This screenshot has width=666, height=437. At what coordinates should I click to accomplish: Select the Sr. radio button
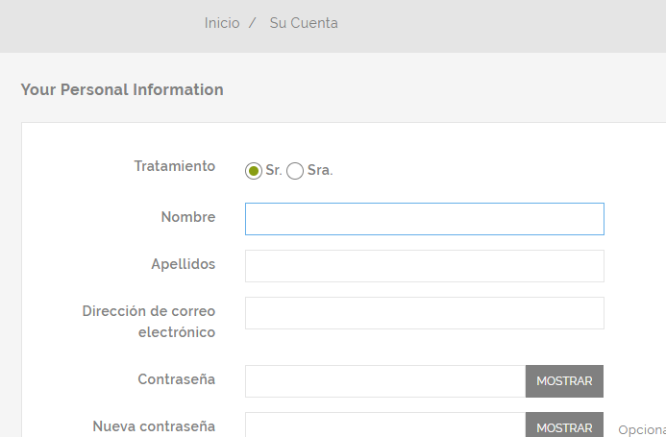(254, 171)
